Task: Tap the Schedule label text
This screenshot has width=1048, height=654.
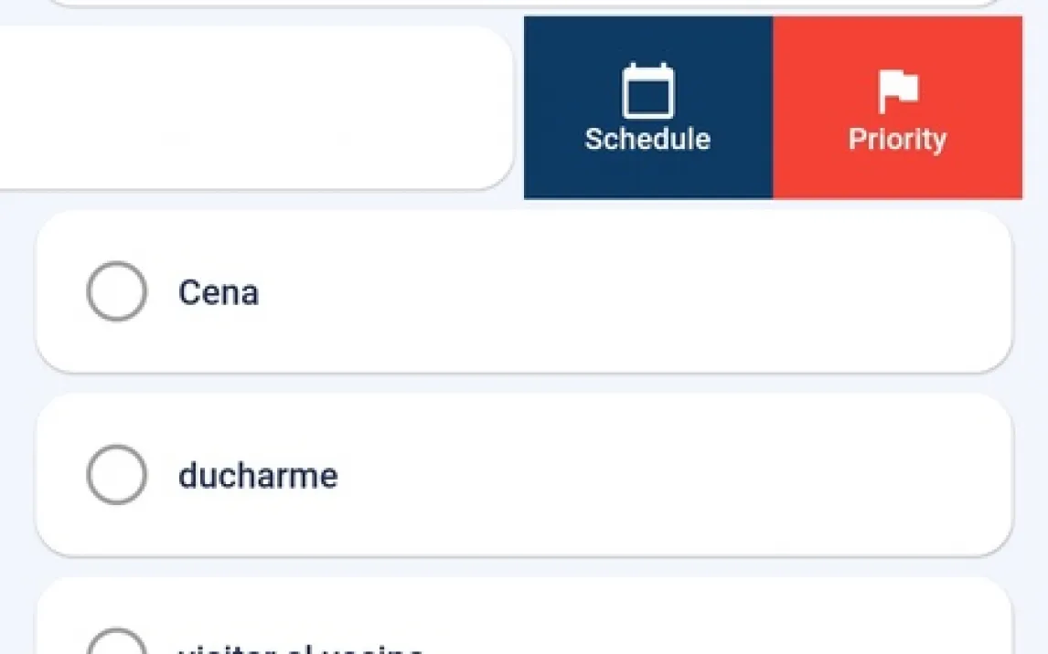Action: pos(647,140)
